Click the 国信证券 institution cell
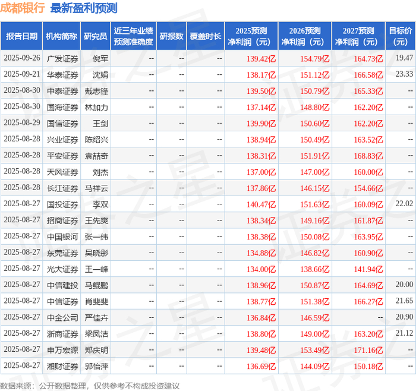The height and width of the screenshot is (391, 416). [62, 124]
